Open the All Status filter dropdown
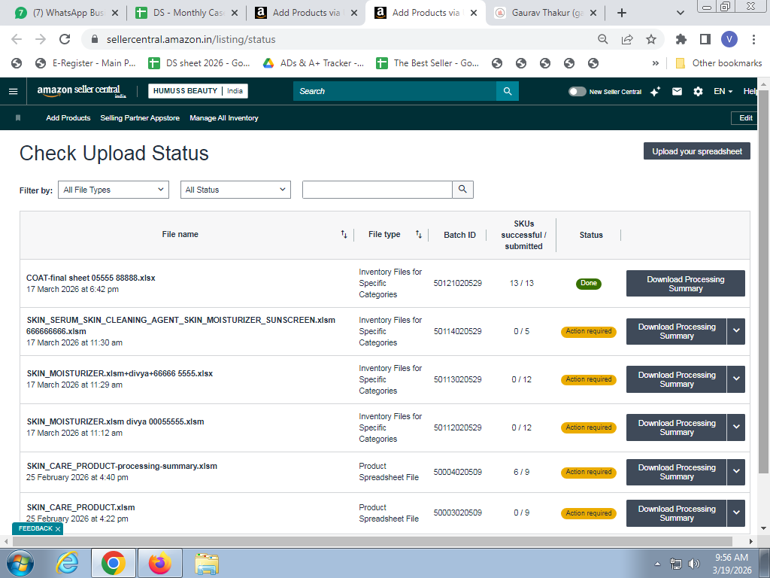 [235, 190]
